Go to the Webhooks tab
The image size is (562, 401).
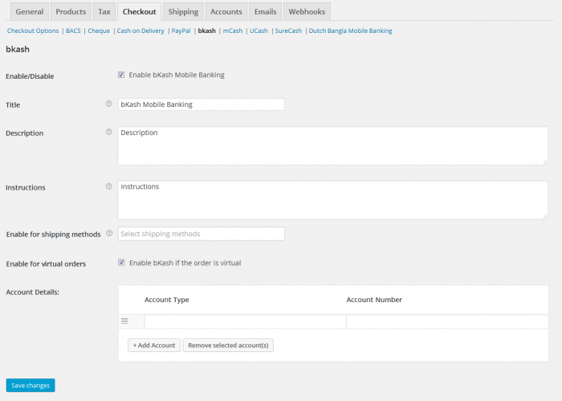307,12
